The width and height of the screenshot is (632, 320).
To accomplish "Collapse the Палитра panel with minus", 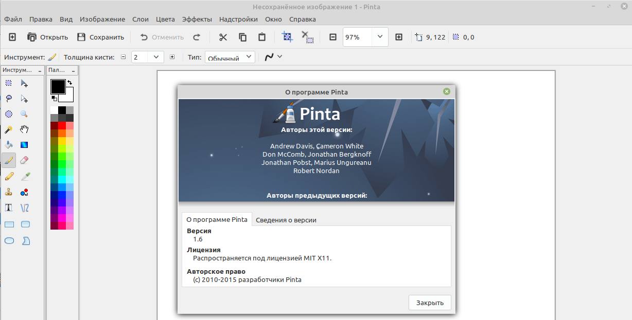I will click(73, 70).
